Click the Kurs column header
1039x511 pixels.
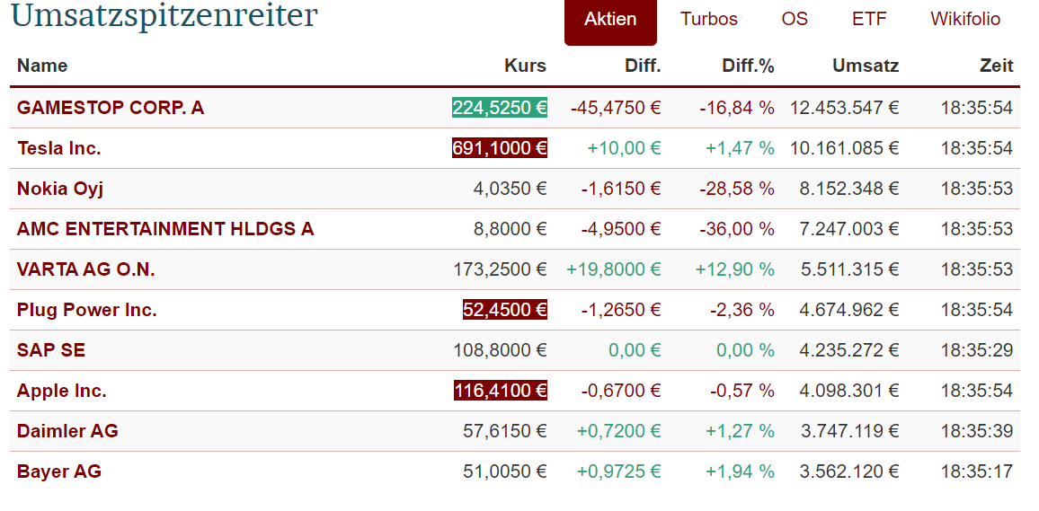525,66
